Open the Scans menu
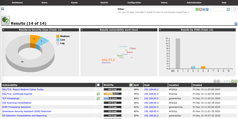 tap(44, 2)
